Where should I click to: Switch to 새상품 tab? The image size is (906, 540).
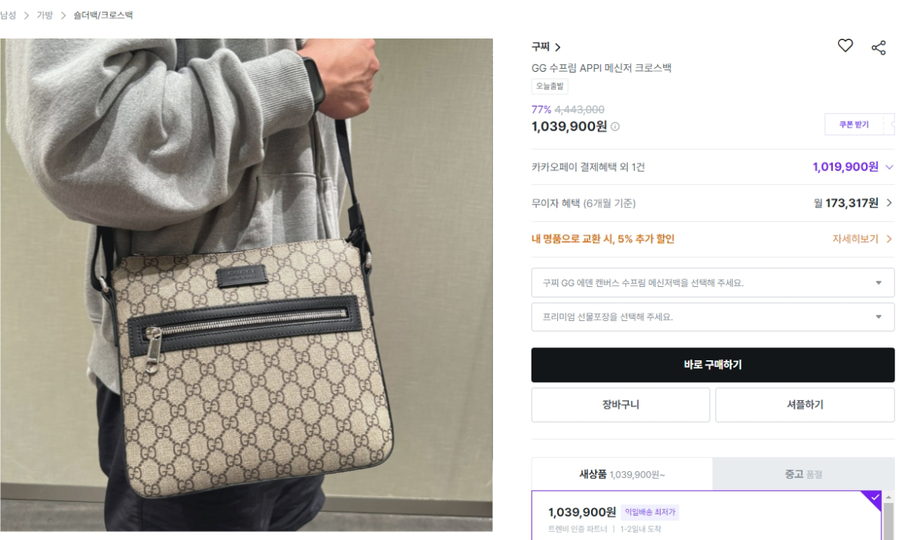tap(622, 474)
